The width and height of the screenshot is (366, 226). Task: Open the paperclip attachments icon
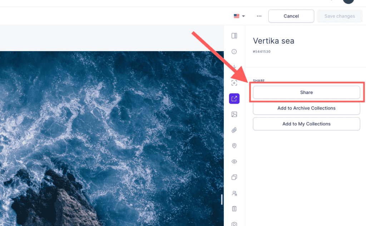[x=234, y=130]
